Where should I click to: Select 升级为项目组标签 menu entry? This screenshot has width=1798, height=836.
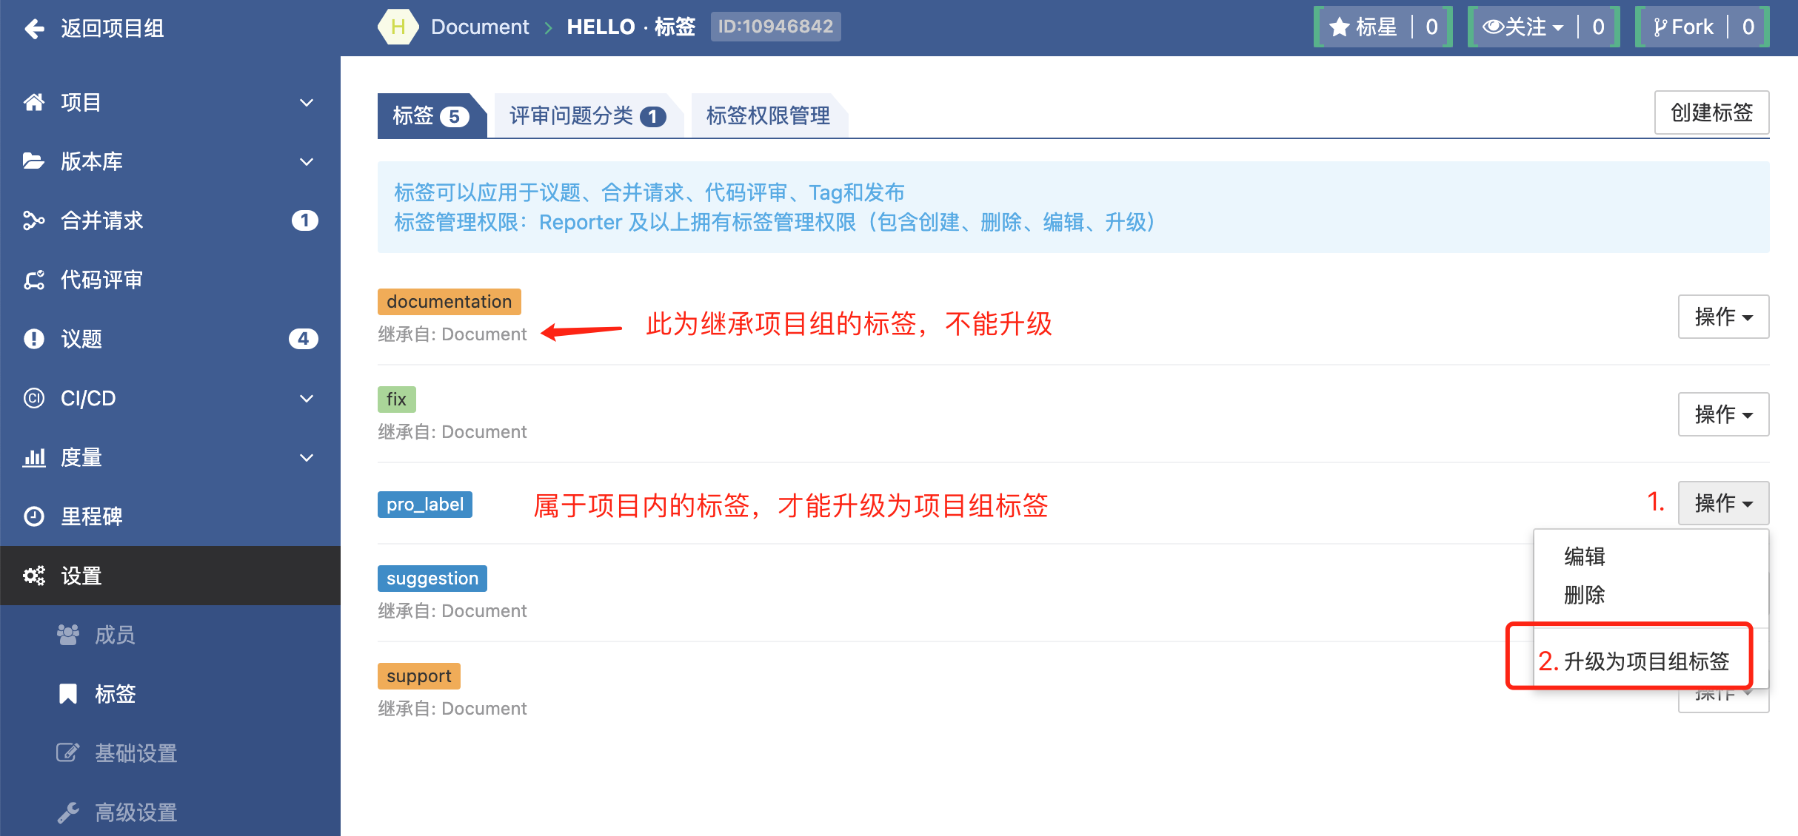[x=1645, y=661]
